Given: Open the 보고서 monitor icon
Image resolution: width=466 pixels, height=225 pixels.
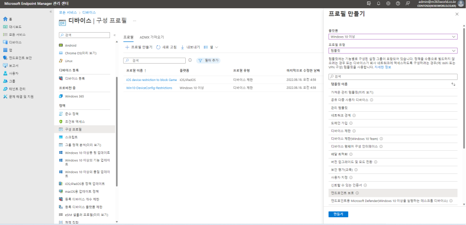Looking at the screenshot, I should click(5, 66).
